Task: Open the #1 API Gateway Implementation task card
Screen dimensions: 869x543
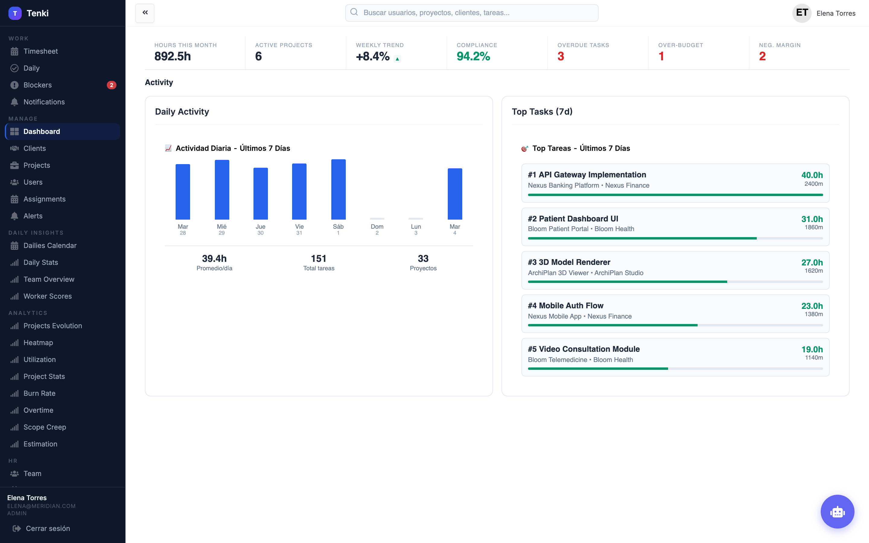Action: (675, 183)
